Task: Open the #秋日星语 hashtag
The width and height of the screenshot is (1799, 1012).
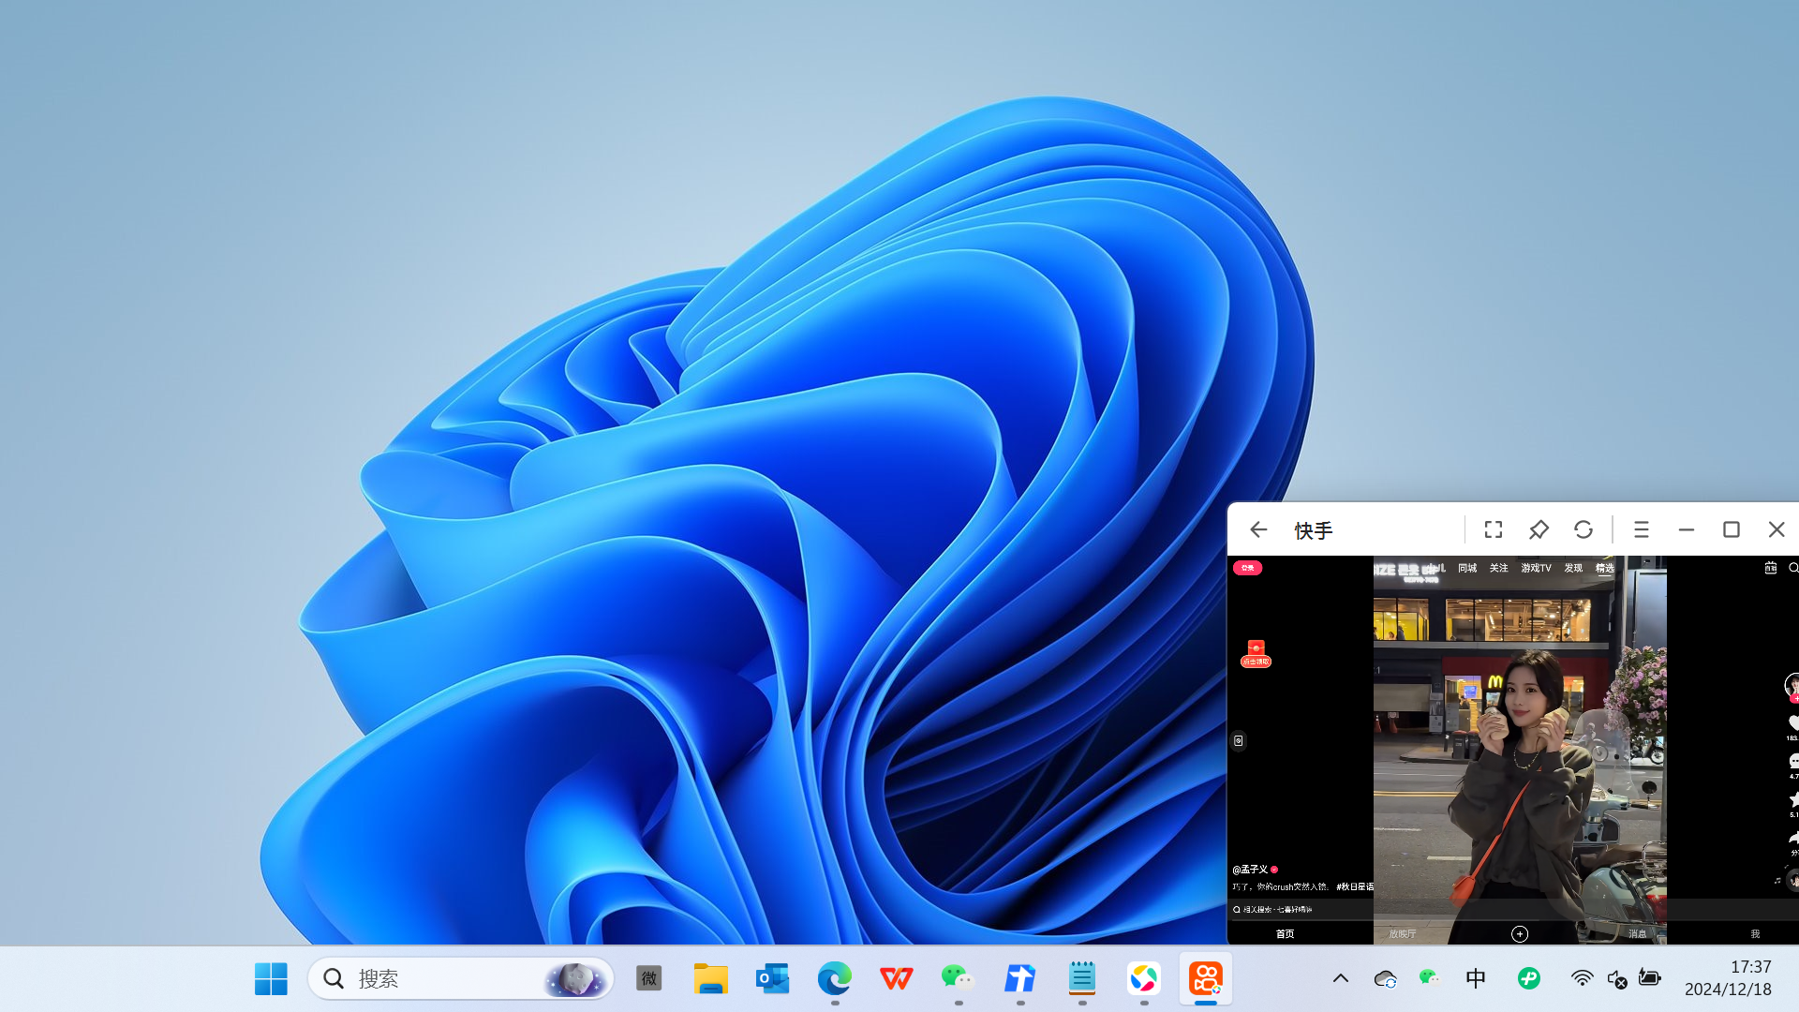Action: [1355, 886]
